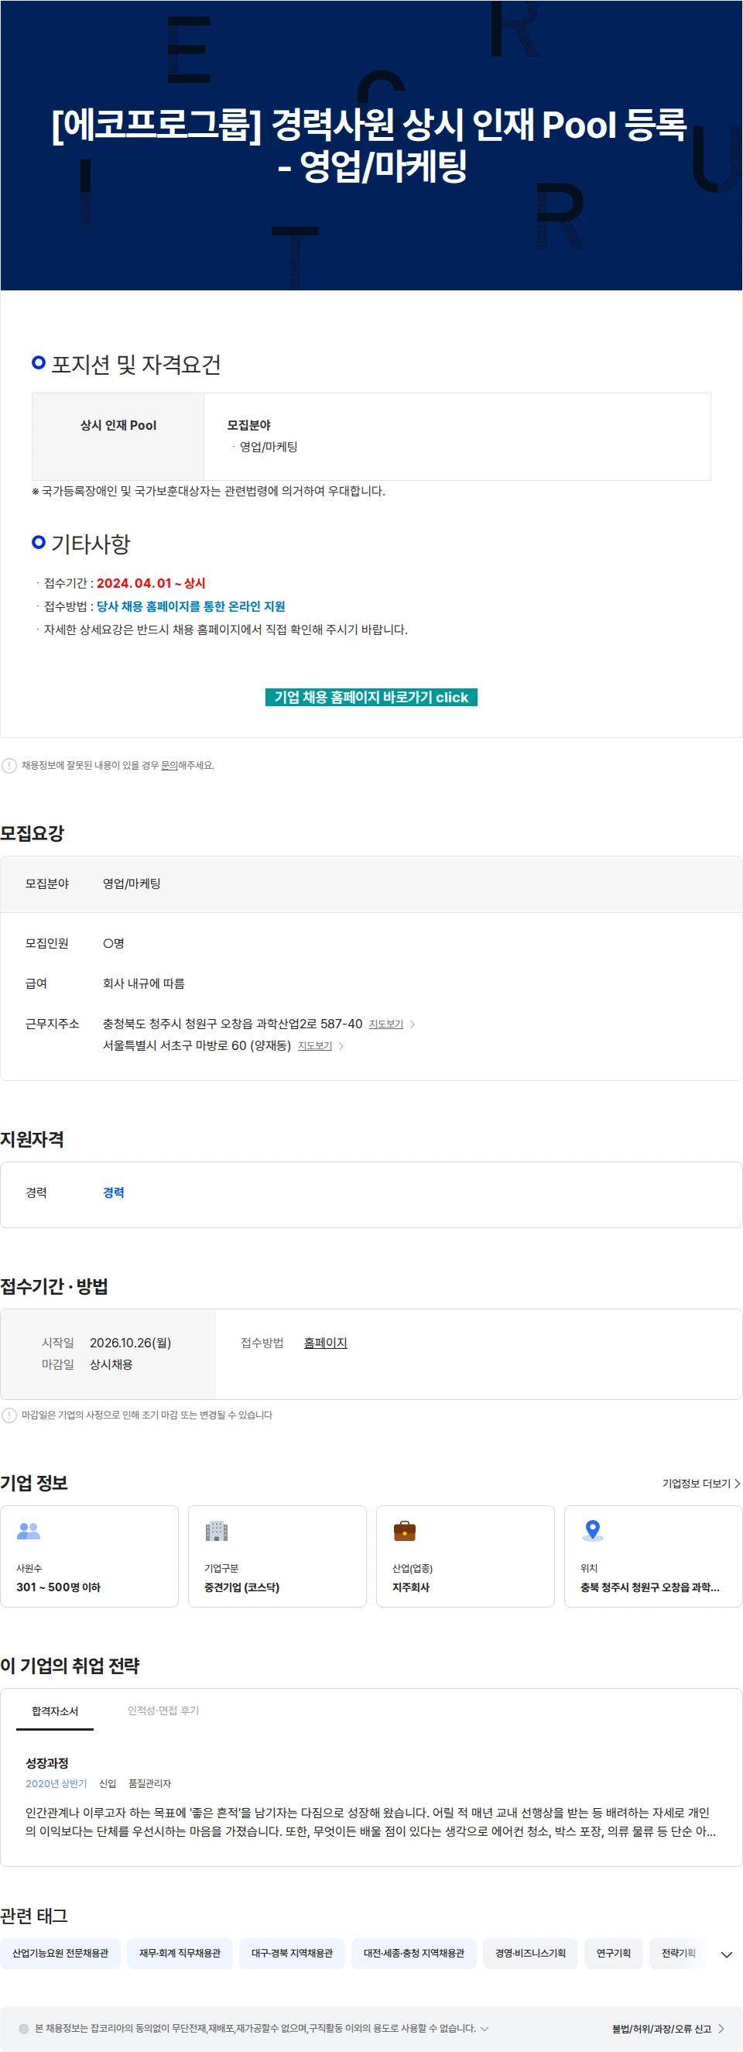
Task: Click the arrow after 불법/허위/과장/오류 신고
Action: tap(721, 2029)
